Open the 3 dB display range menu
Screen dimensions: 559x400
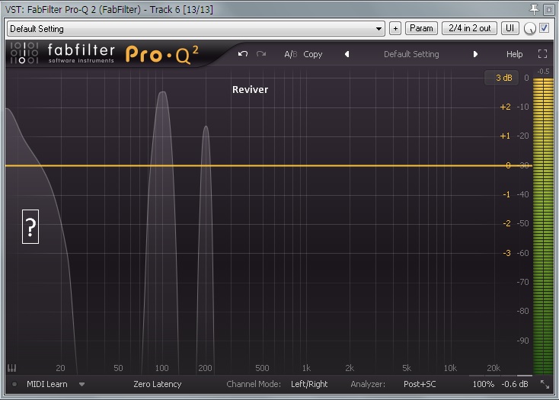(503, 78)
